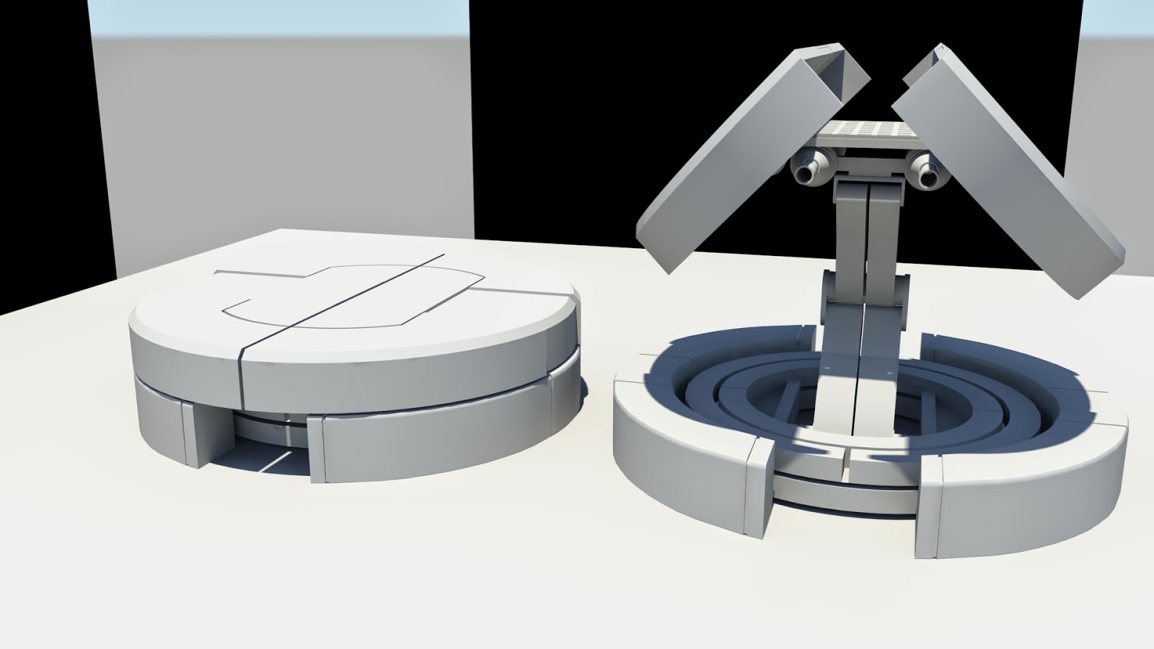
Task: Select the right cylindrical nozzle on the mechanism
Action: coord(927,173)
